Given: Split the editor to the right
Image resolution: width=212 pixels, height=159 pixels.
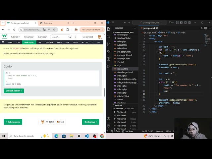Looking at the screenshot, I should click(x=205, y=28).
